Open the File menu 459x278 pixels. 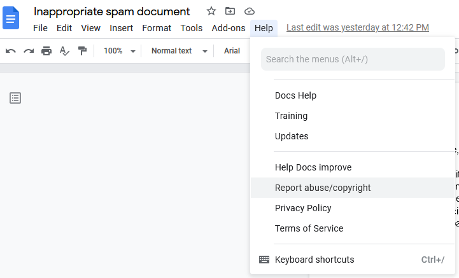click(40, 28)
